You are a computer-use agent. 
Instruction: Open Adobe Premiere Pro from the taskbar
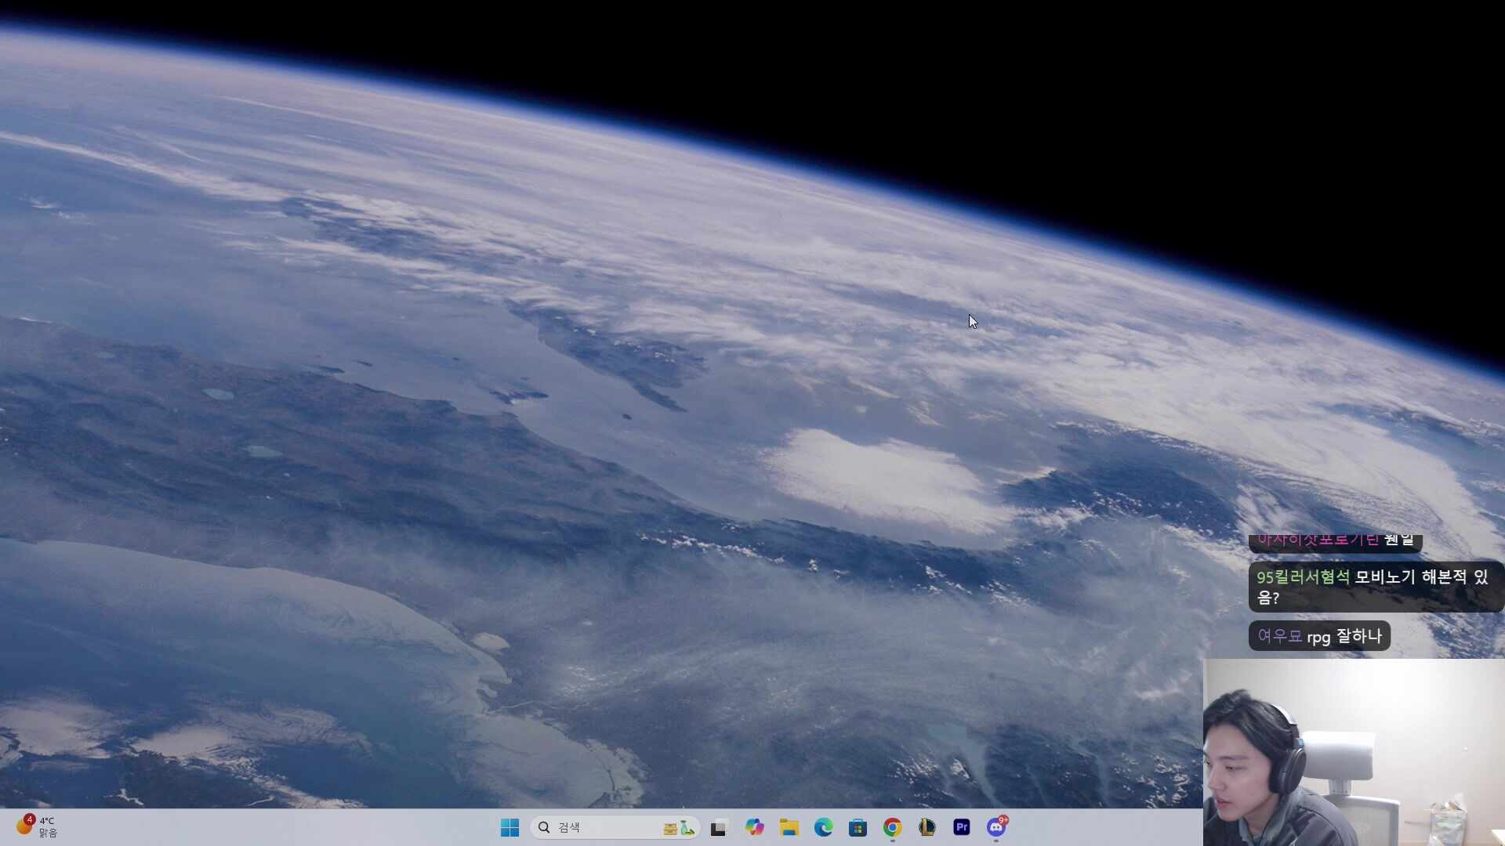(x=962, y=827)
